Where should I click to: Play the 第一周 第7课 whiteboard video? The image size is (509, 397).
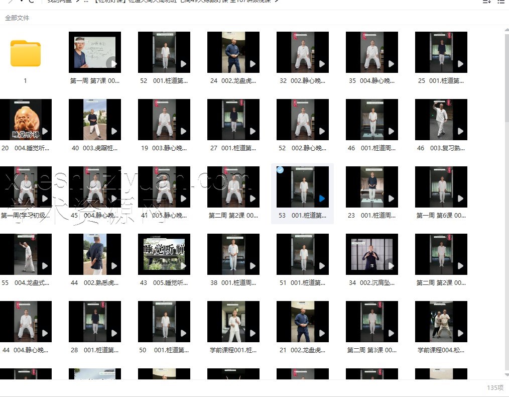coord(111,63)
